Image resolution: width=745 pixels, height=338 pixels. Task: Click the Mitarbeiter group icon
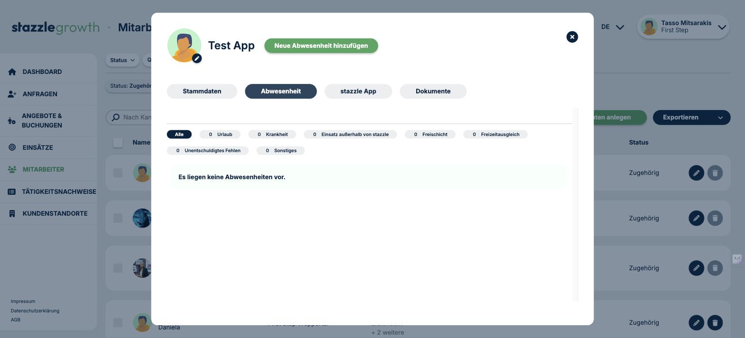point(12,169)
